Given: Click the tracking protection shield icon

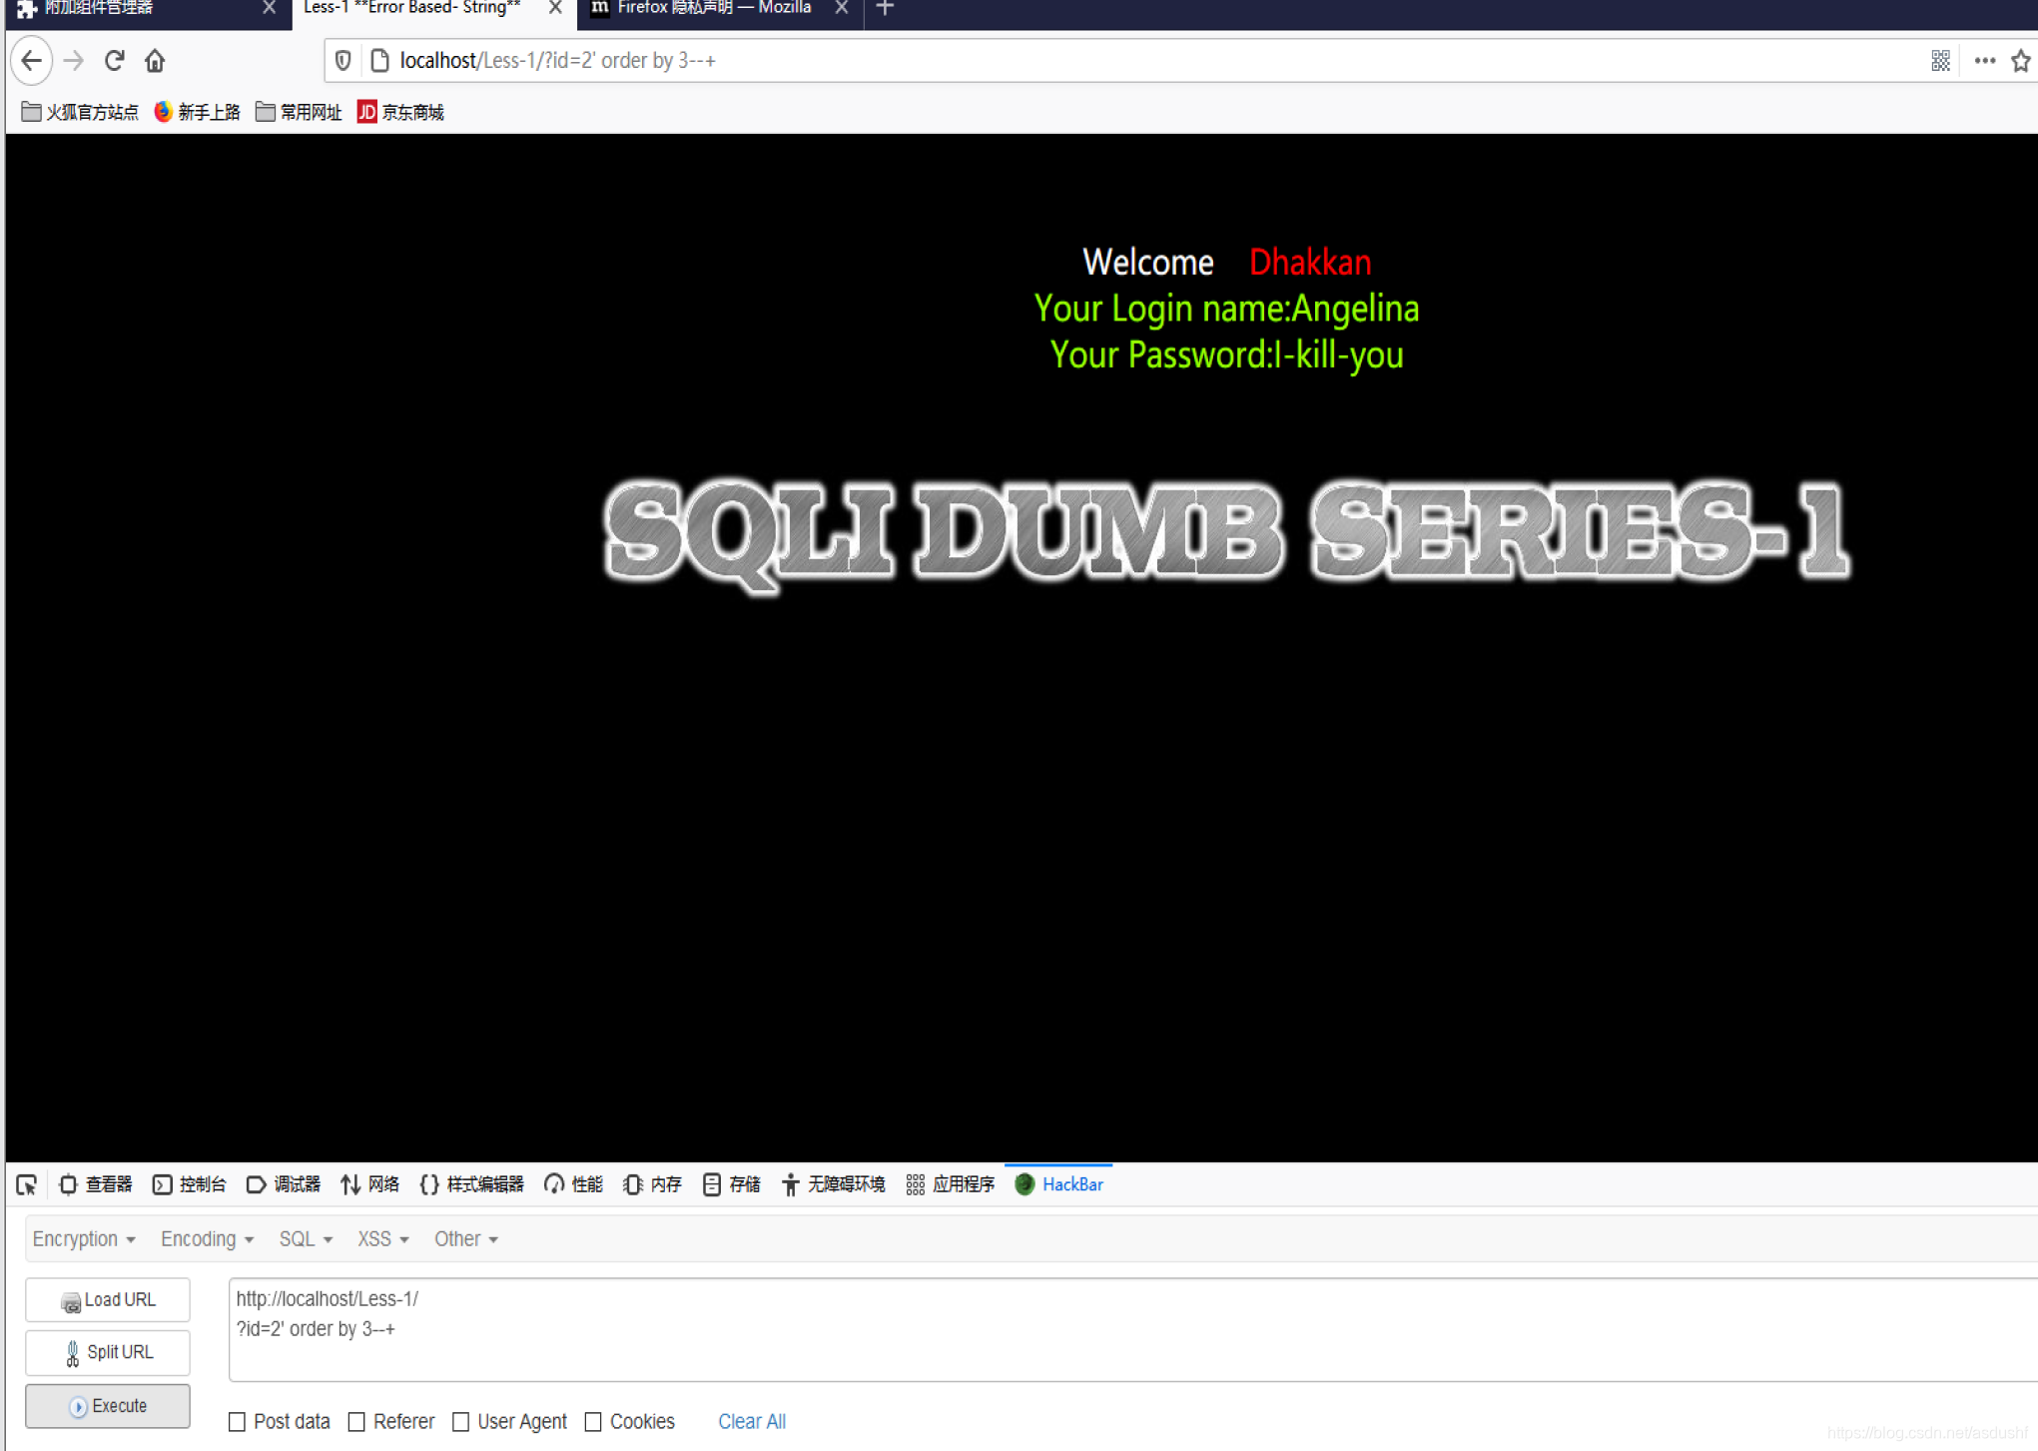Looking at the screenshot, I should coord(342,61).
